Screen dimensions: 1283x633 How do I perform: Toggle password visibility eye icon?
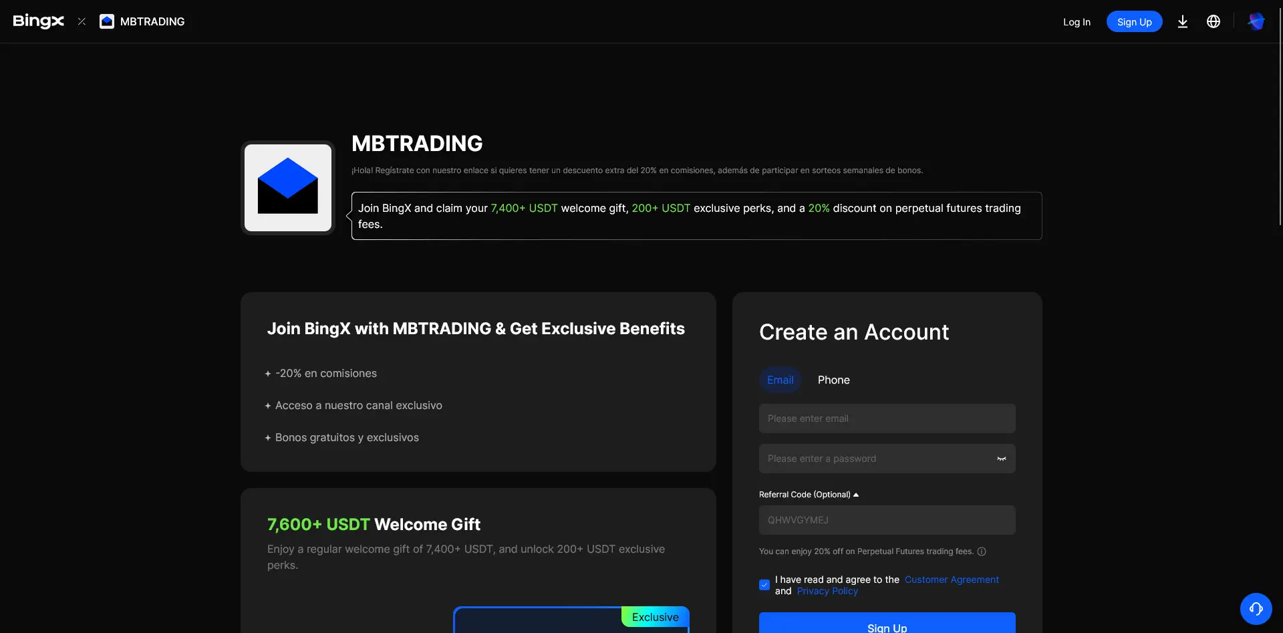(1001, 459)
